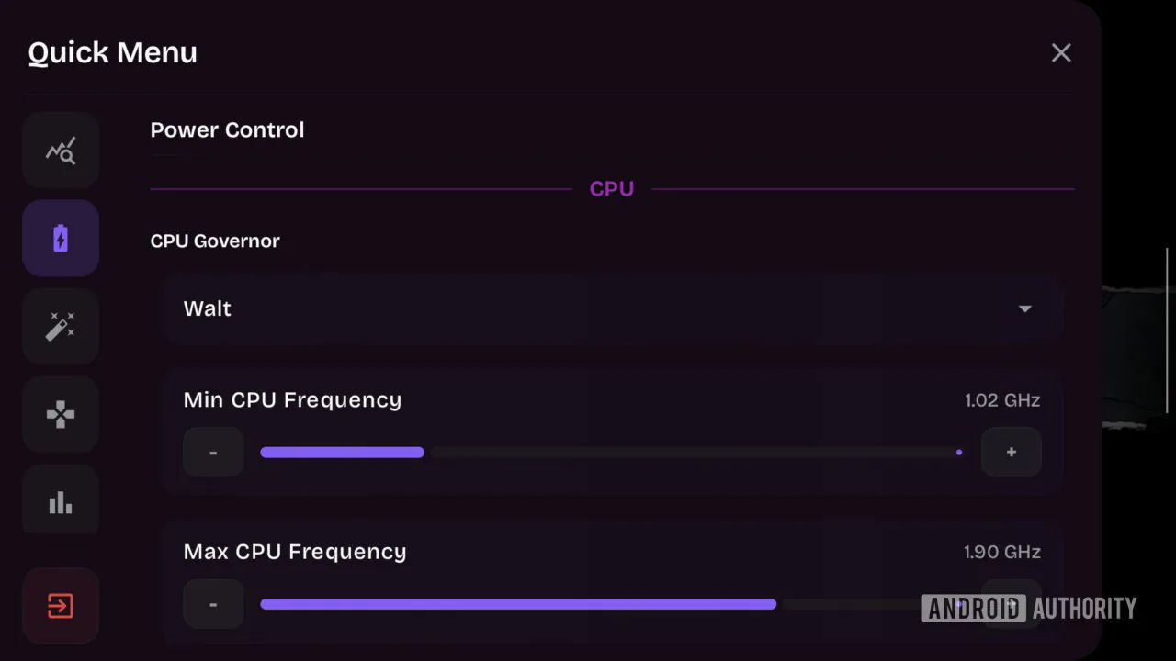Image resolution: width=1176 pixels, height=661 pixels.
Task: Open the bar chart statistics sidebar icon
Action: (61, 501)
